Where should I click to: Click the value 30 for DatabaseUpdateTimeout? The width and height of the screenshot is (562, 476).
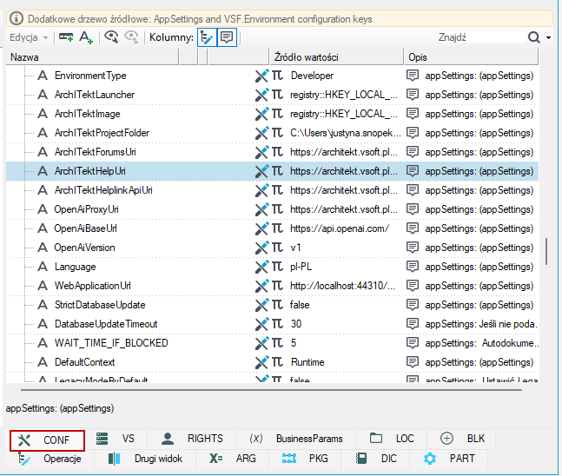click(x=296, y=324)
